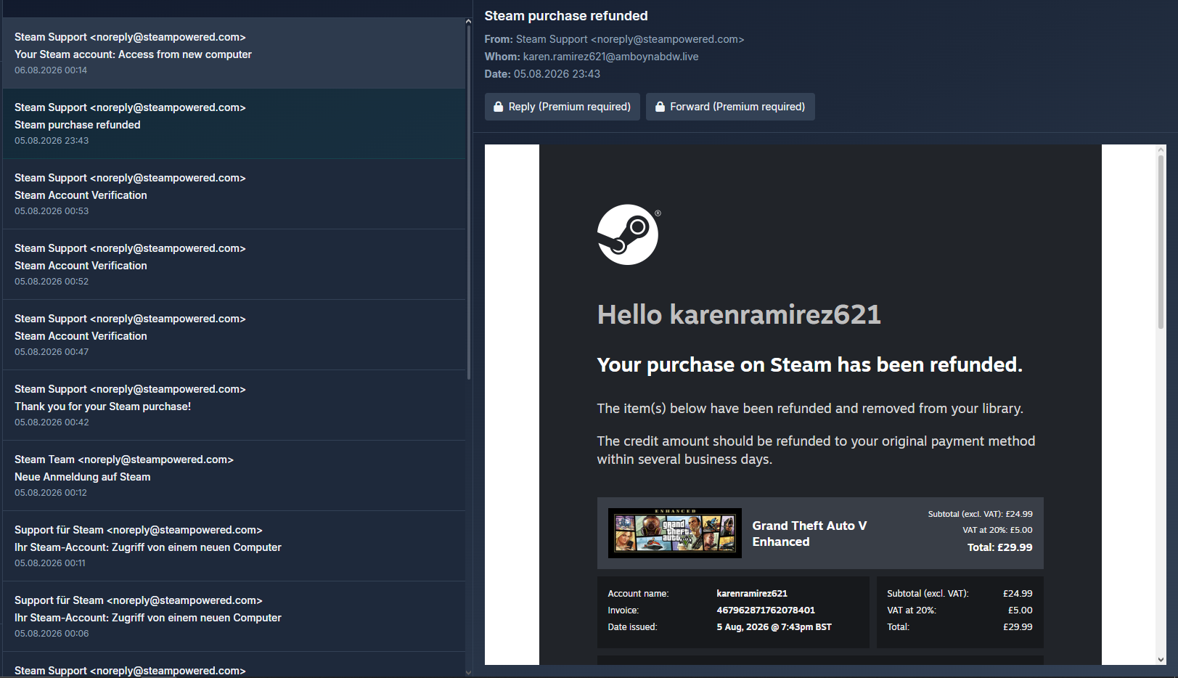Click the 'Steam purchase refunded' heading above the From line

(x=566, y=16)
